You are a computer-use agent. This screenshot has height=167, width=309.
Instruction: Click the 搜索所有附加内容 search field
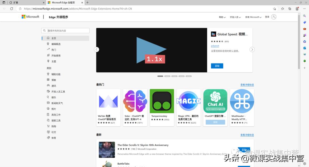click(x=65, y=30)
